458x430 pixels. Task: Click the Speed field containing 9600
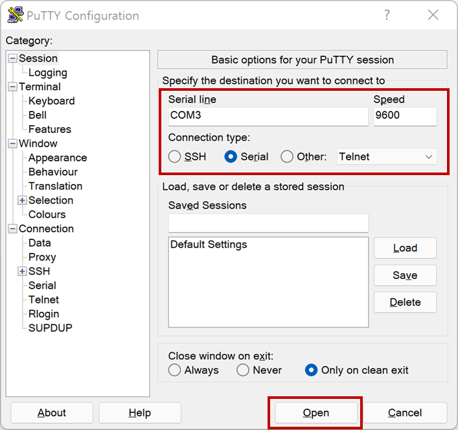click(405, 116)
